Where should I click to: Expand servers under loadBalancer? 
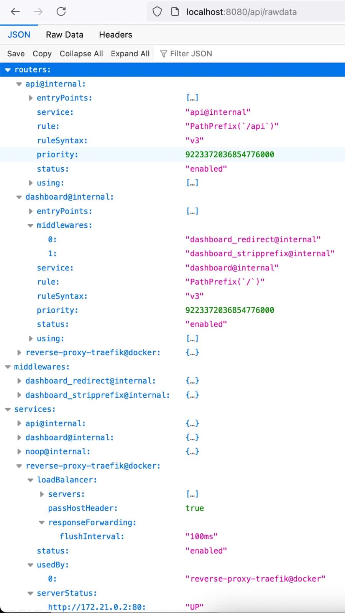coord(42,494)
